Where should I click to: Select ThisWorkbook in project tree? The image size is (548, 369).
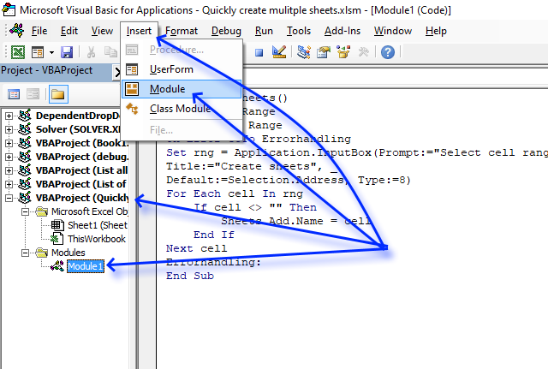[x=97, y=239]
